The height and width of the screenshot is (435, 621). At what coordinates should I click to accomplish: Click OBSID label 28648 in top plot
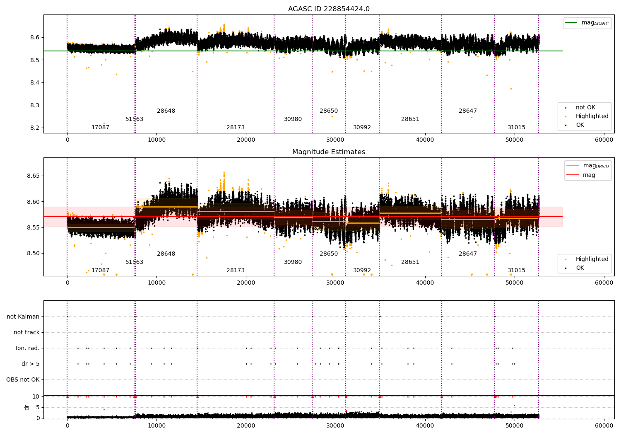pos(166,111)
